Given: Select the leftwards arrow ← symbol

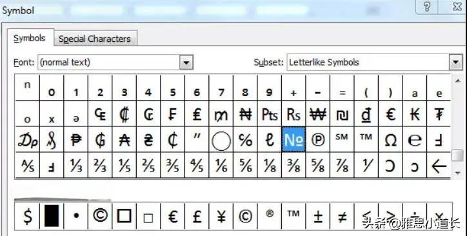Looking at the screenshot, I should coord(439,166).
